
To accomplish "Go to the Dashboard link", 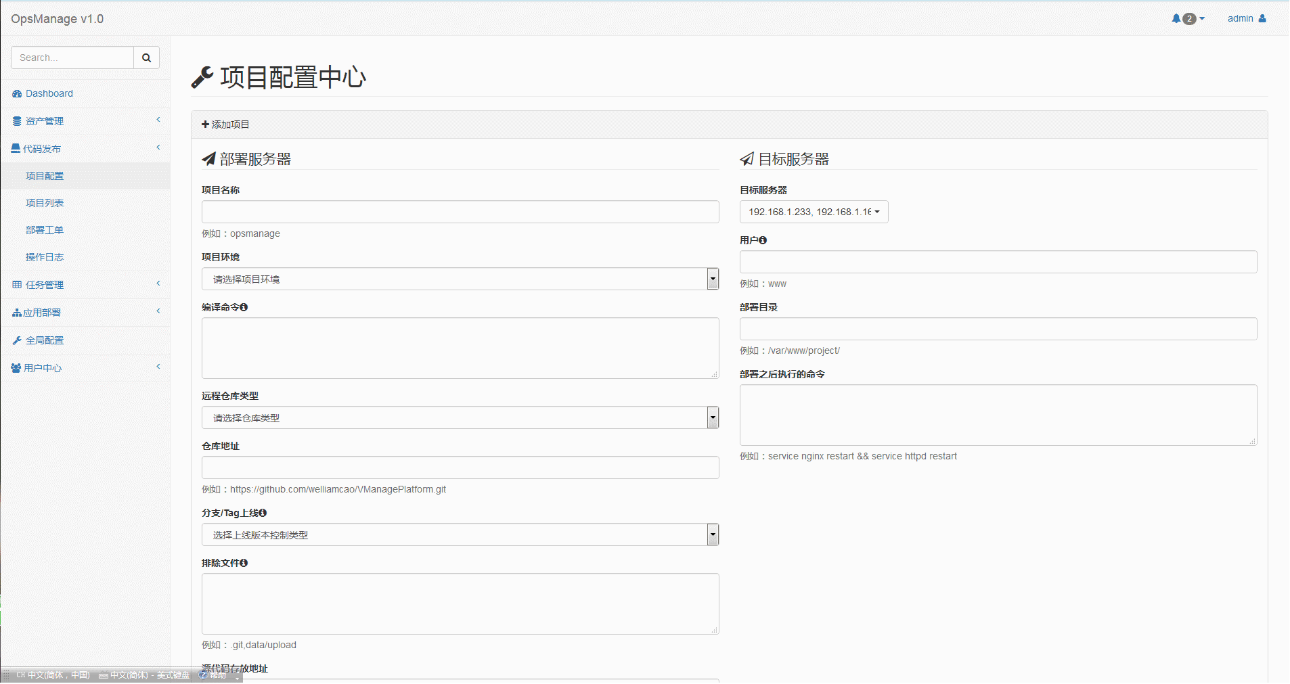I will click(x=49, y=93).
